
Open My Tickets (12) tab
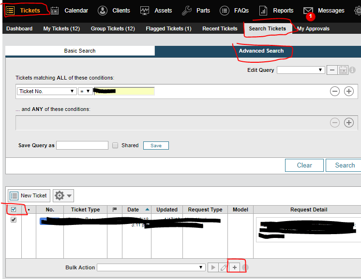click(x=61, y=28)
